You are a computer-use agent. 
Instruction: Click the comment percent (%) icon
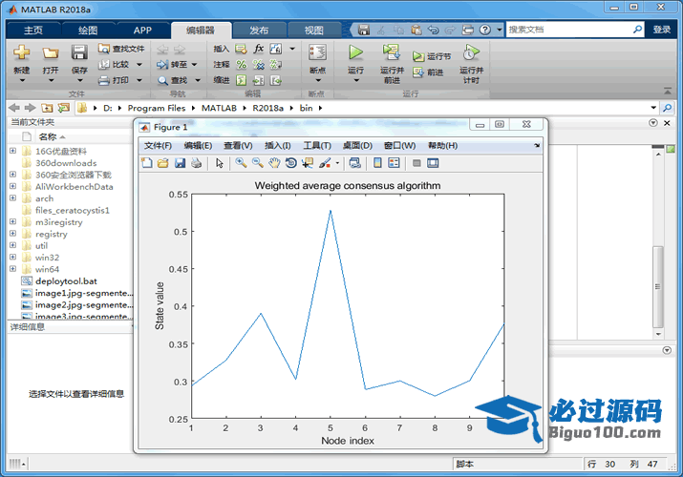tap(242, 64)
